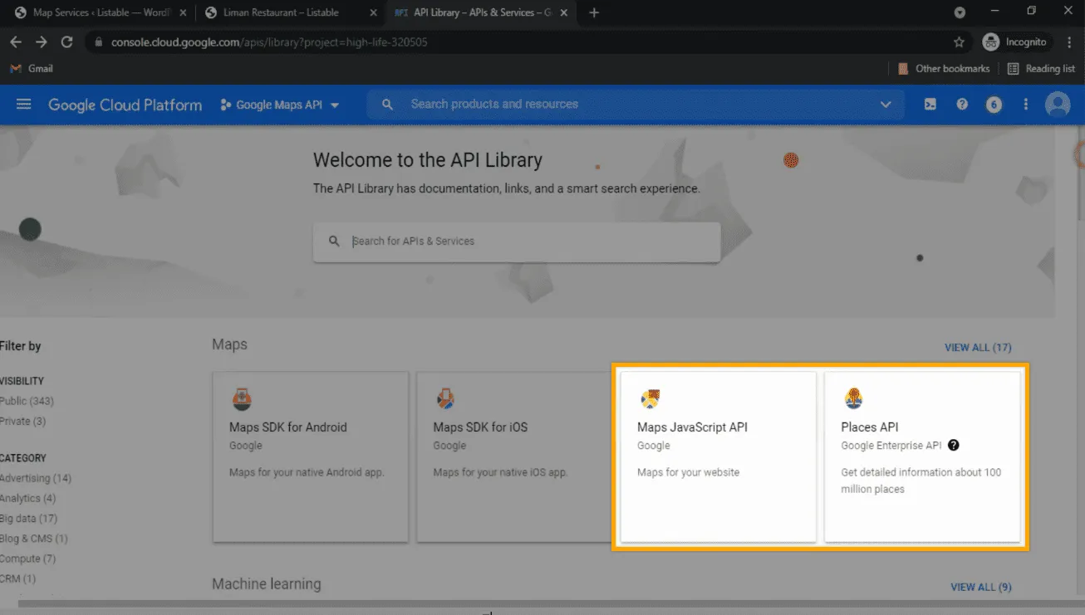Open Google Maps API project dropdown

pos(280,105)
